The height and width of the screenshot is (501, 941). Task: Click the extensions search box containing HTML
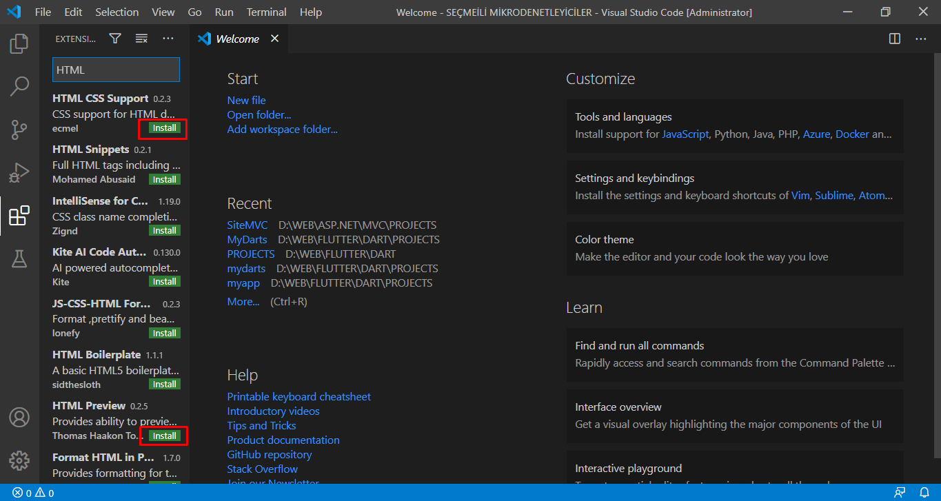[116, 70]
